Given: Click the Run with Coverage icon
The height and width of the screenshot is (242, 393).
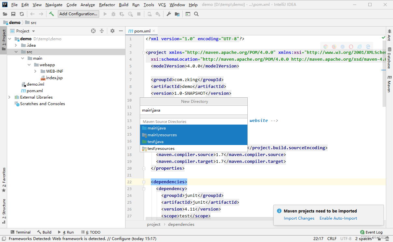Looking at the screenshot, I should [x=122, y=14].
